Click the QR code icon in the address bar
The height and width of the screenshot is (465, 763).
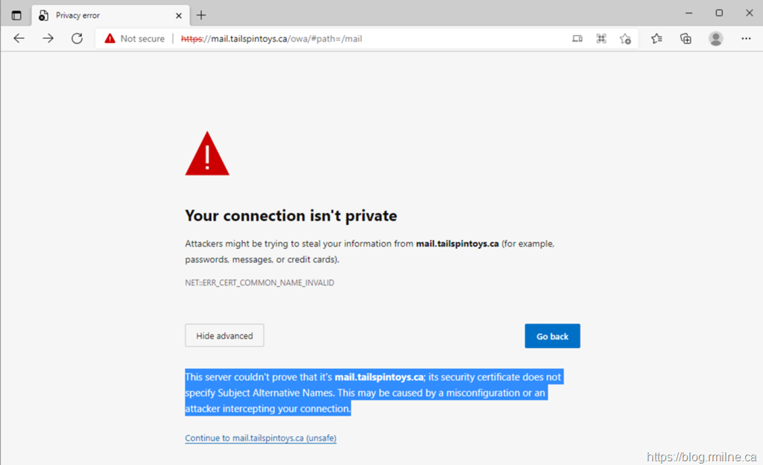[x=601, y=39]
